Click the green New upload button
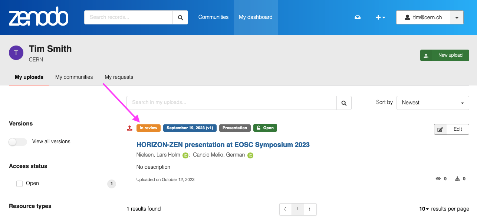This screenshot has height=218, width=477. (444, 55)
